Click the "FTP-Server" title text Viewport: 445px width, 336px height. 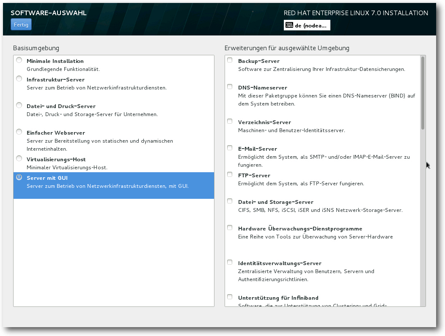click(x=254, y=176)
